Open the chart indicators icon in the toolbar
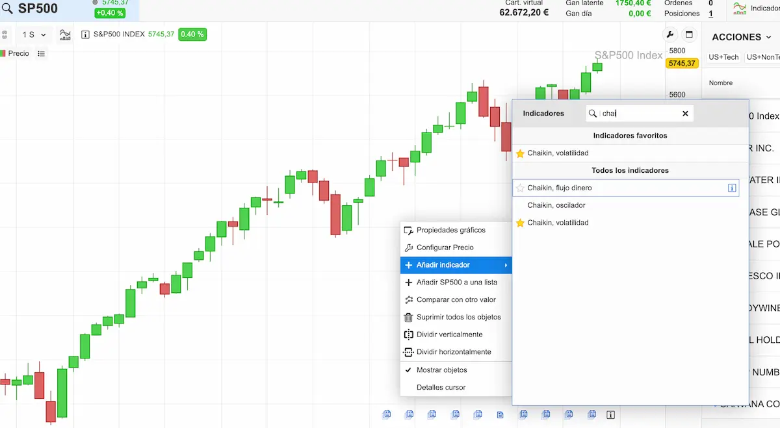780x428 pixels. point(65,34)
